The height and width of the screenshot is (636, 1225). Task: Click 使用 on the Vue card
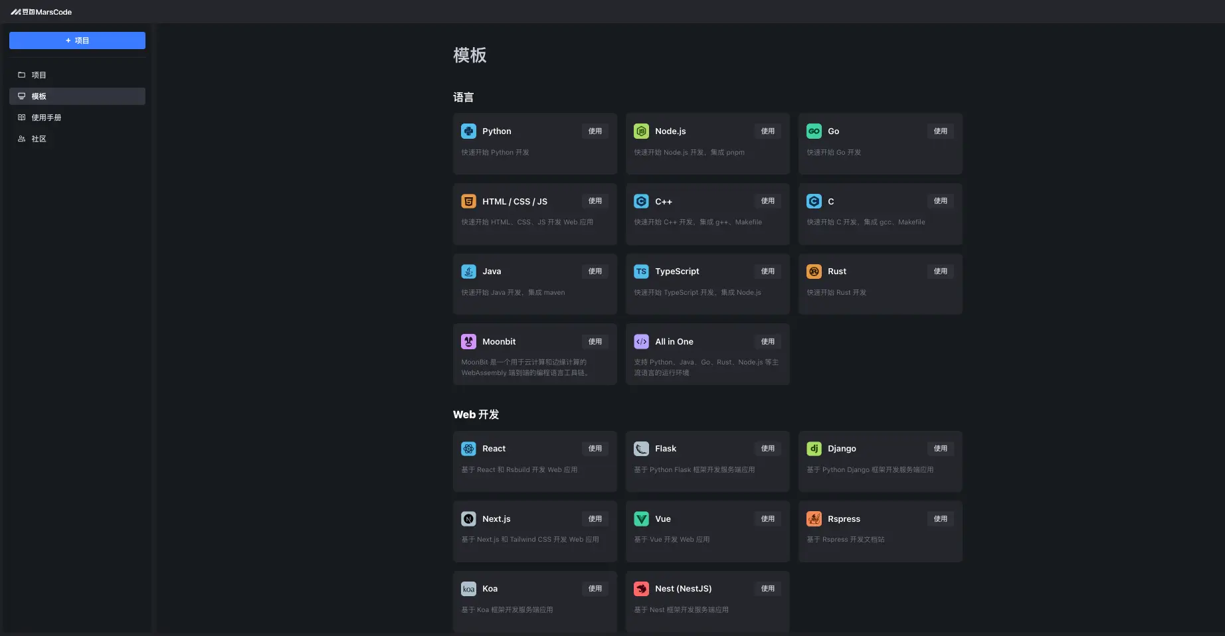[768, 519]
